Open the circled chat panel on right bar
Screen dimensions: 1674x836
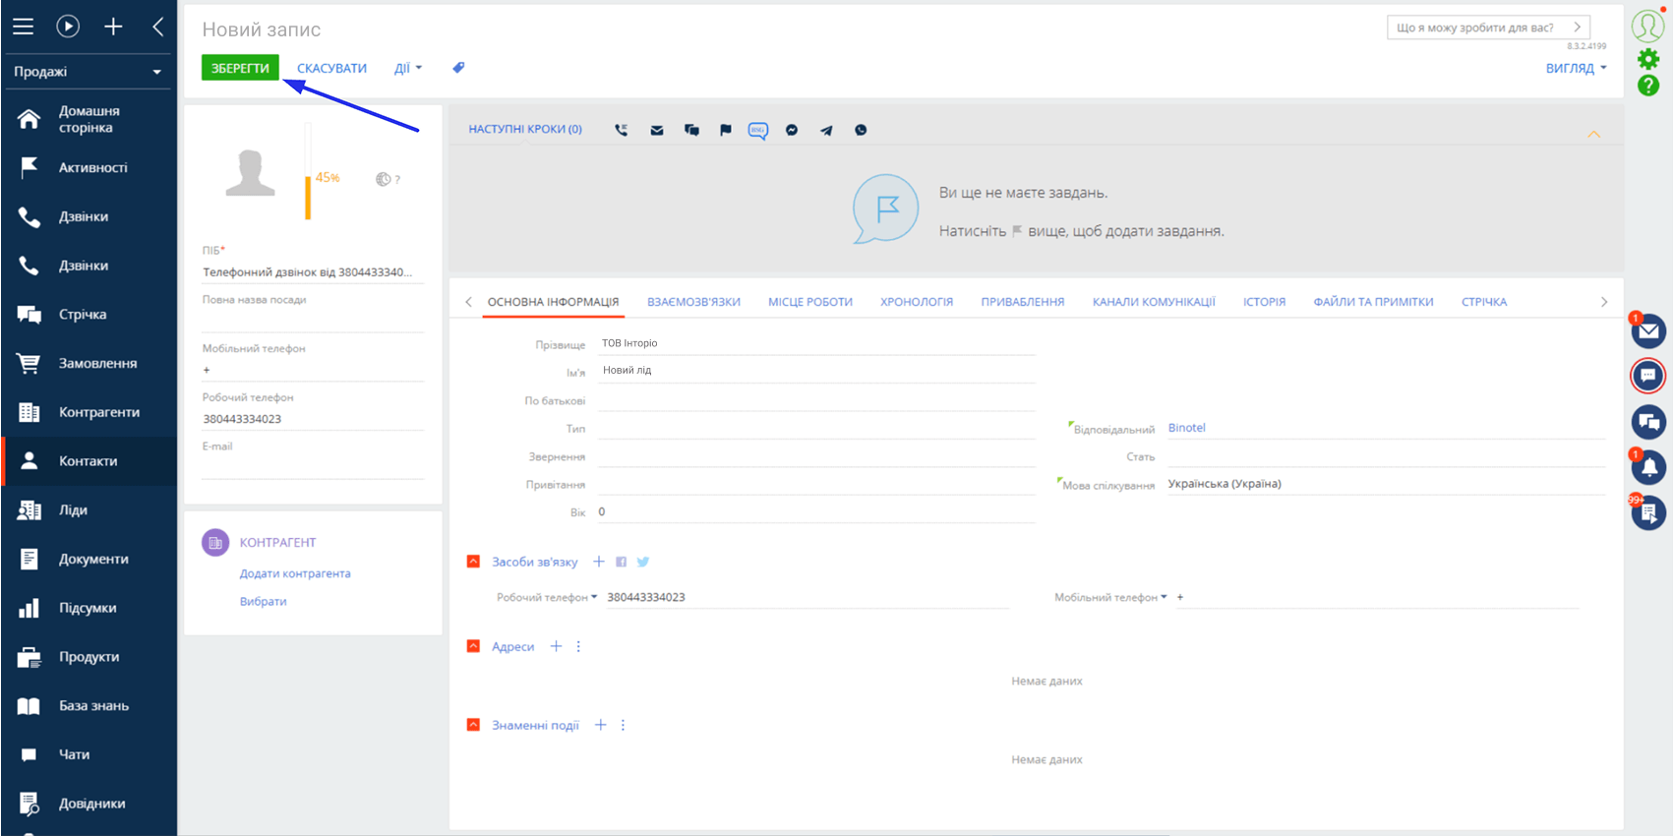(x=1648, y=376)
